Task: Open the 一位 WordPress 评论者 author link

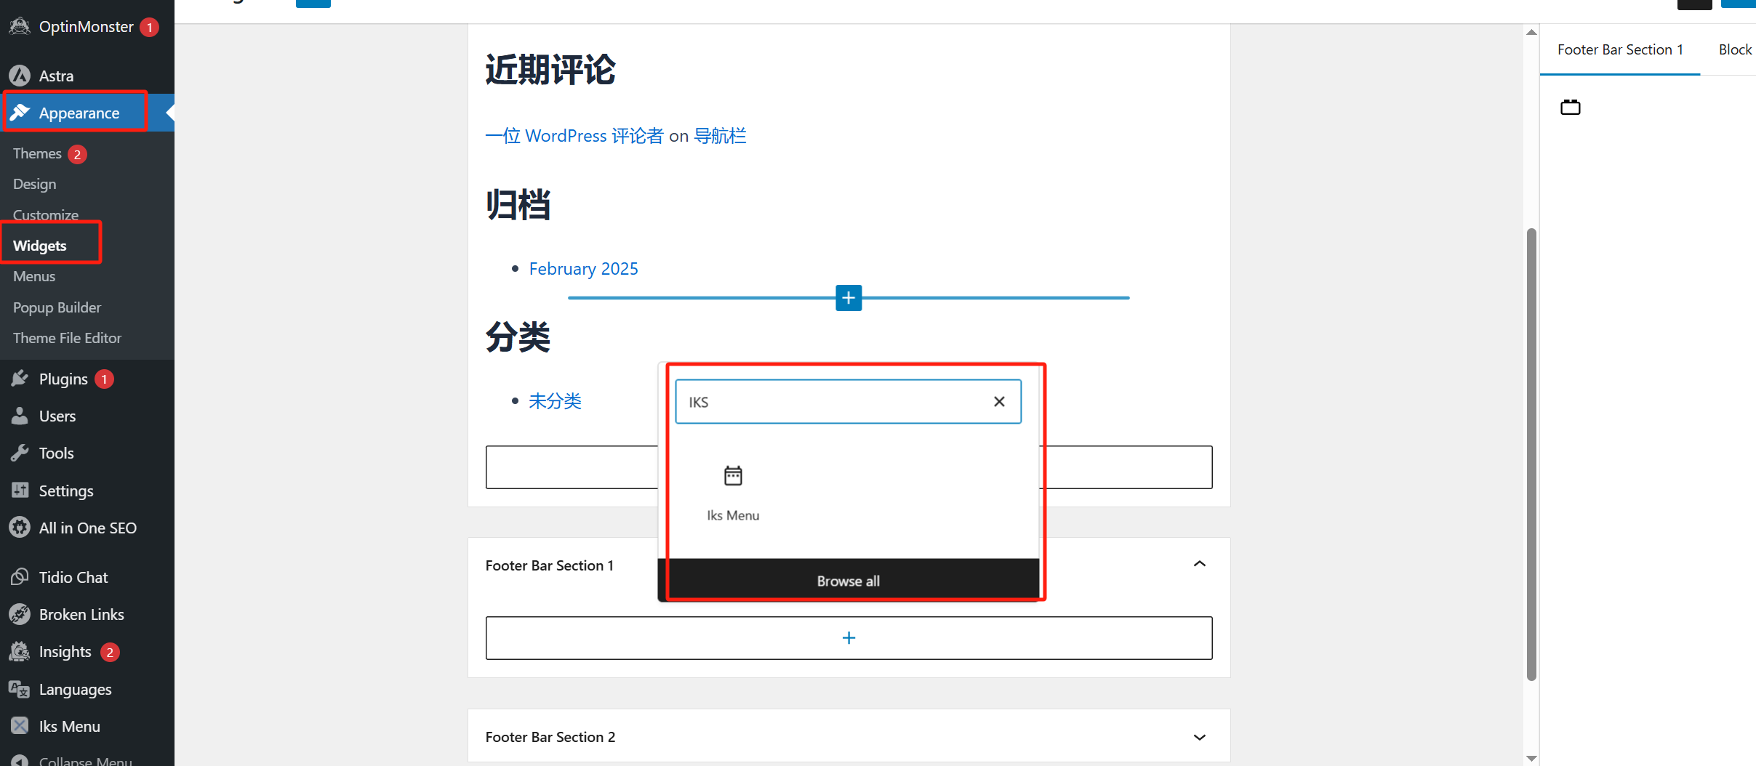Action: (x=574, y=136)
